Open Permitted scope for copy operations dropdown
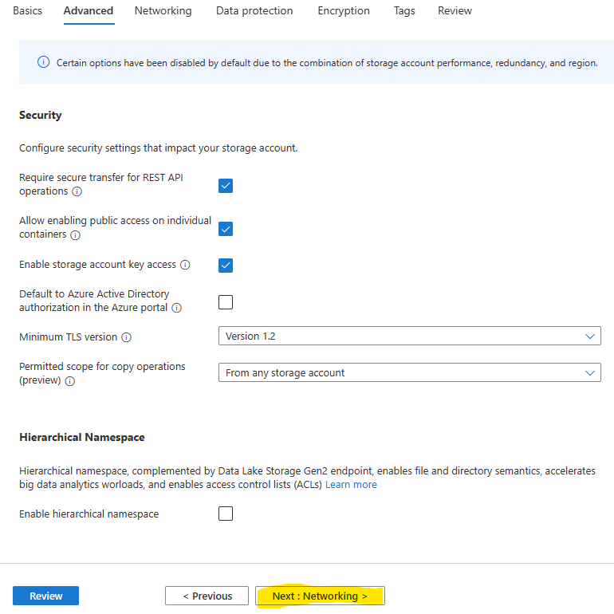The image size is (614, 614). coord(410,372)
